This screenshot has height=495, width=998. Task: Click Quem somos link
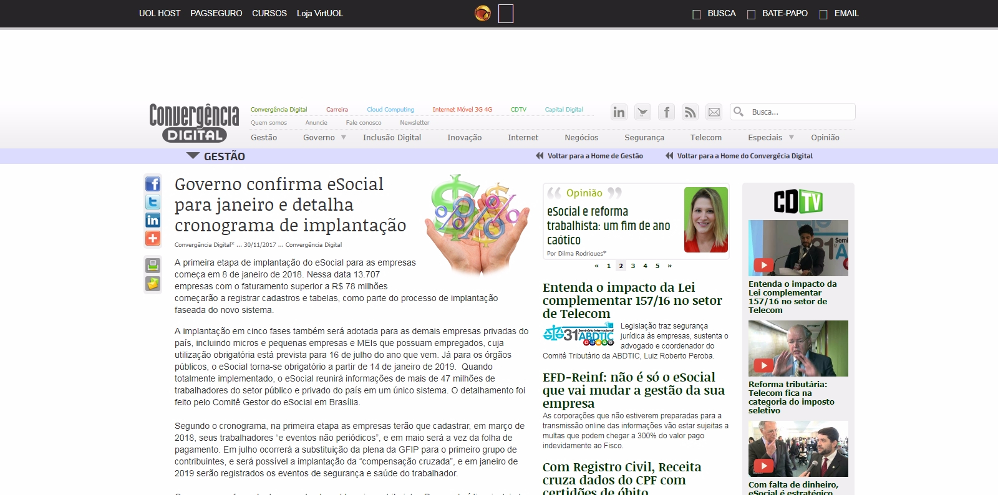pyautogui.click(x=269, y=123)
